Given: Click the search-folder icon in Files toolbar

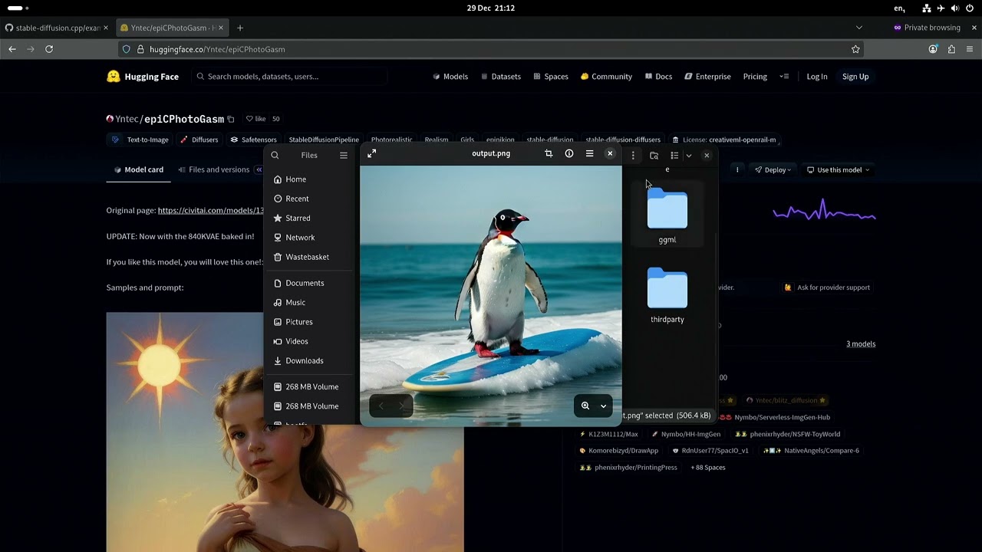Looking at the screenshot, I should [654, 156].
